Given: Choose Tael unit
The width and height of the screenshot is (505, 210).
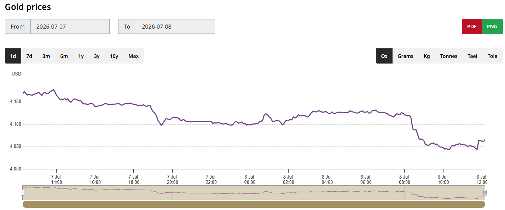Looking at the screenshot, I should tap(472, 56).
